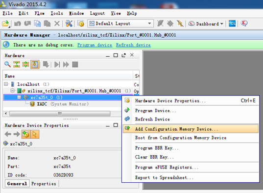
Task: Click the ID code value 0362D093
Action: 63,175
